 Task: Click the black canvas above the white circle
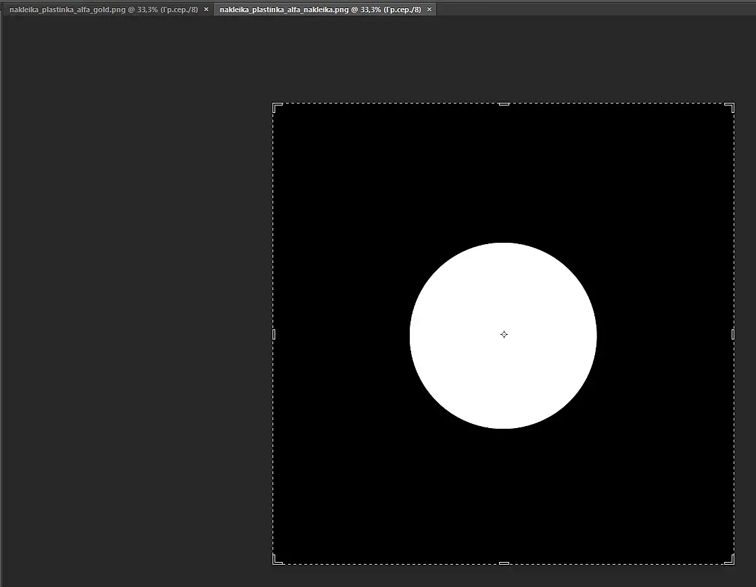[503, 174]
